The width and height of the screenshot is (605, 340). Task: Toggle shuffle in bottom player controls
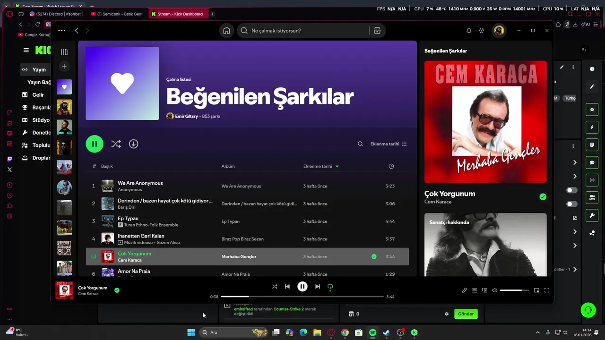coord(275,286)
